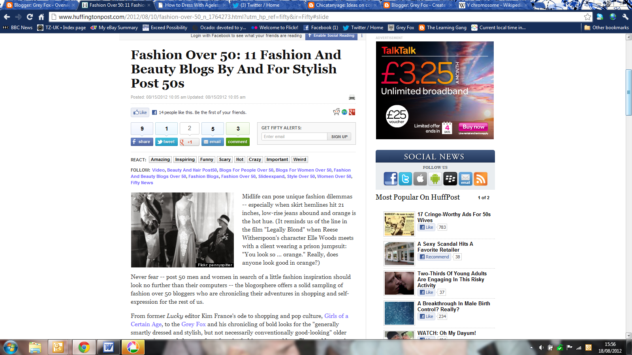The height and width of the screenshot is (355, 632).
Task: Share article via Reddit icon
Action: [337, 112]
